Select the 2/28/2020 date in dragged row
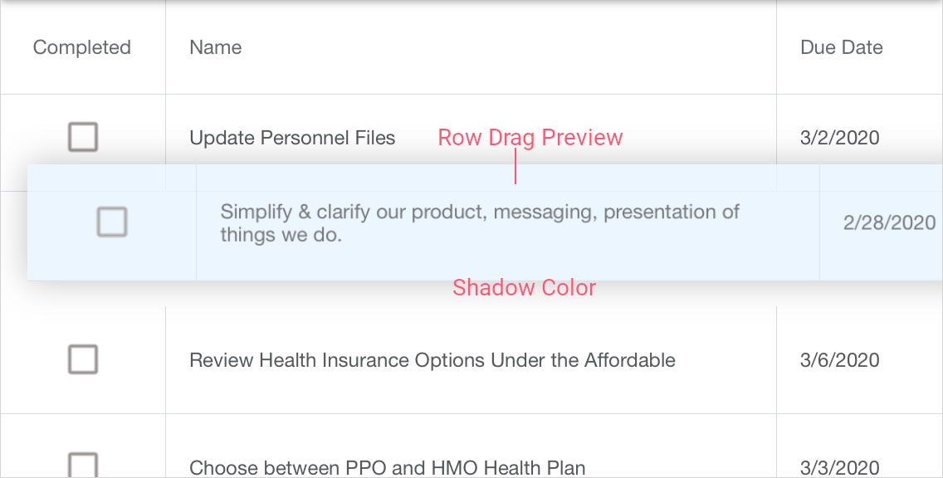943x478 pixels. coord(889,222)
